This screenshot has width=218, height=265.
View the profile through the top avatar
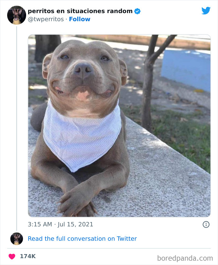coord(16,15)
